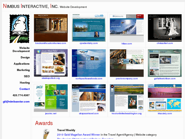The height and width of the screenshot is (139, 185).
Task: Visit akspacetravel.com link
Action: 89,113
